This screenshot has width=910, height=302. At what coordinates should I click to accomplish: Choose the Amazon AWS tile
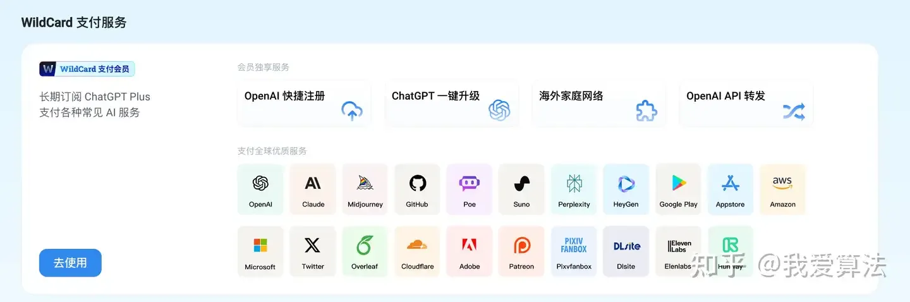pos(782,190)
